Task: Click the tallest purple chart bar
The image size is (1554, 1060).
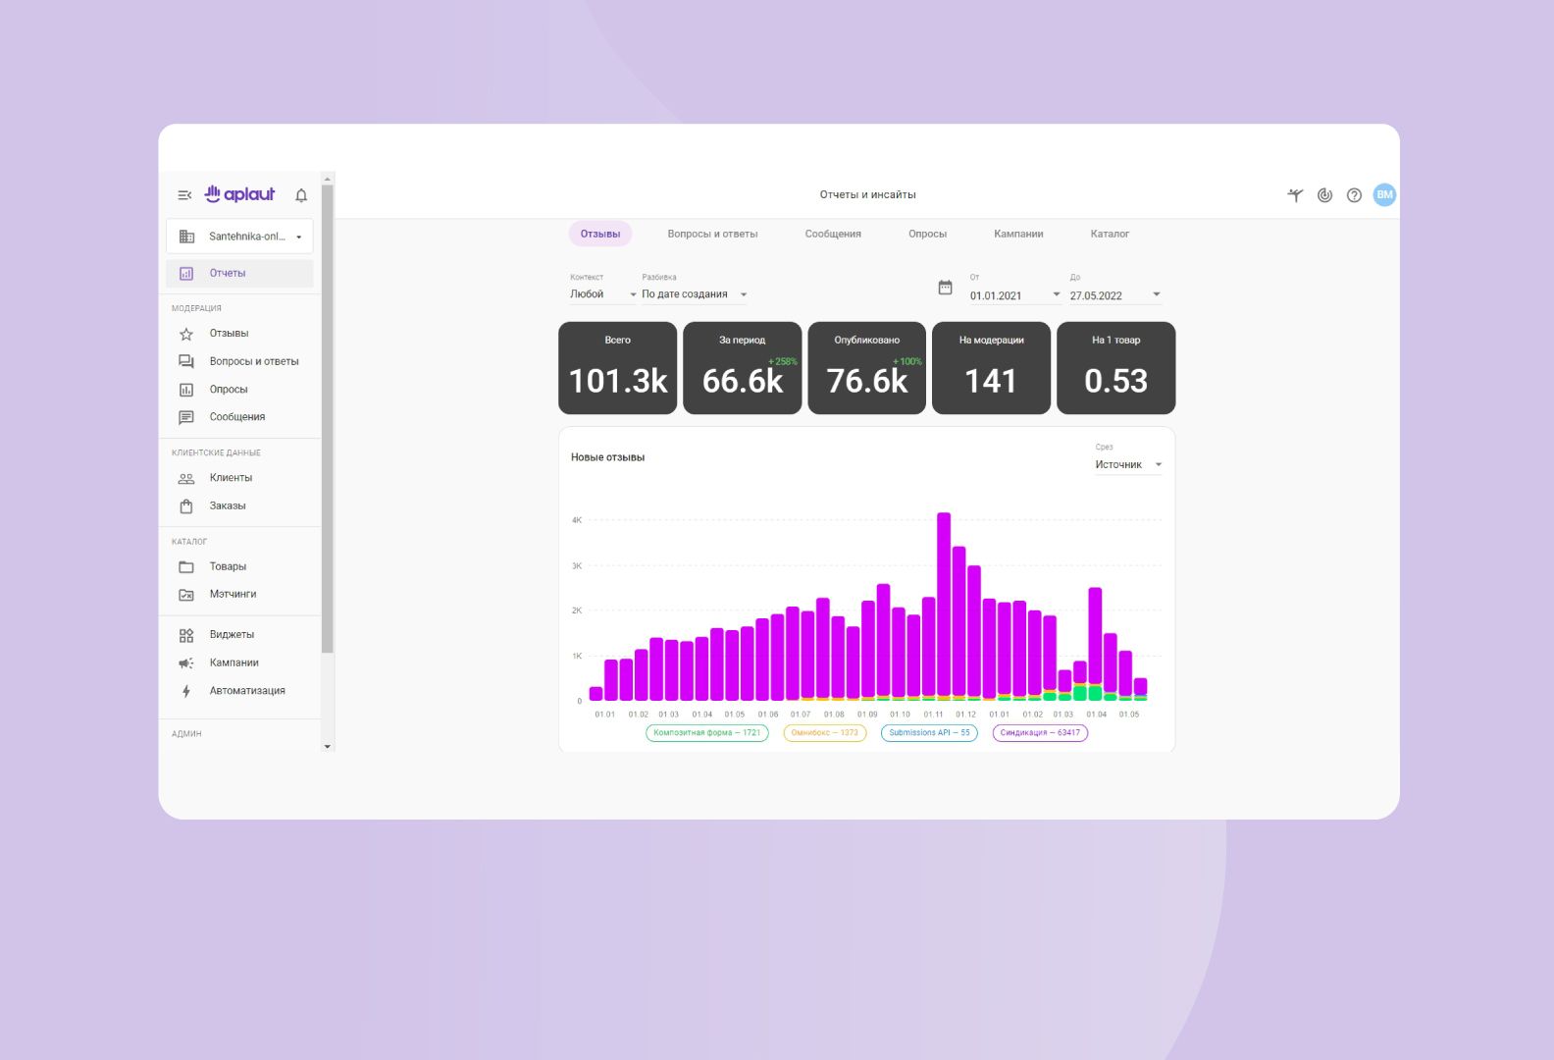Action: click(944, 604)
